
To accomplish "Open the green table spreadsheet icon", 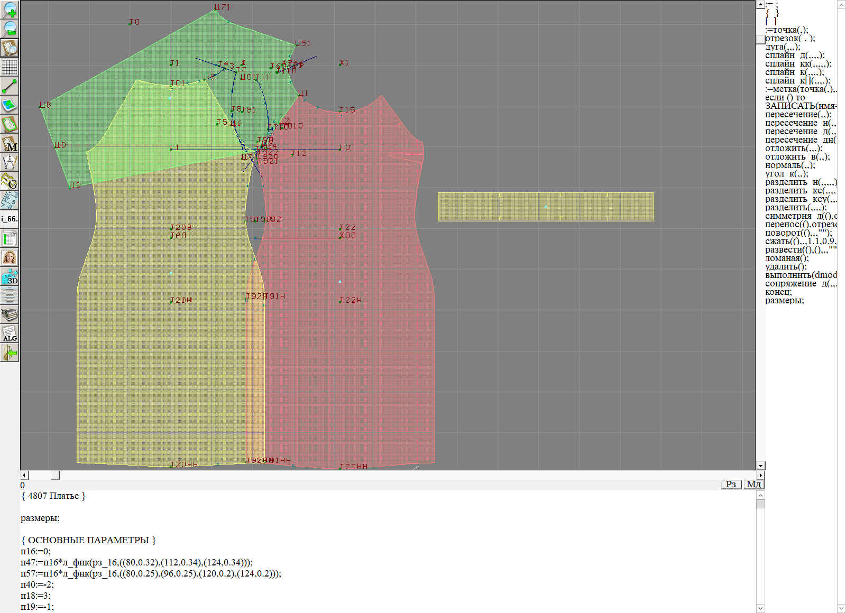I will (10, 238).
